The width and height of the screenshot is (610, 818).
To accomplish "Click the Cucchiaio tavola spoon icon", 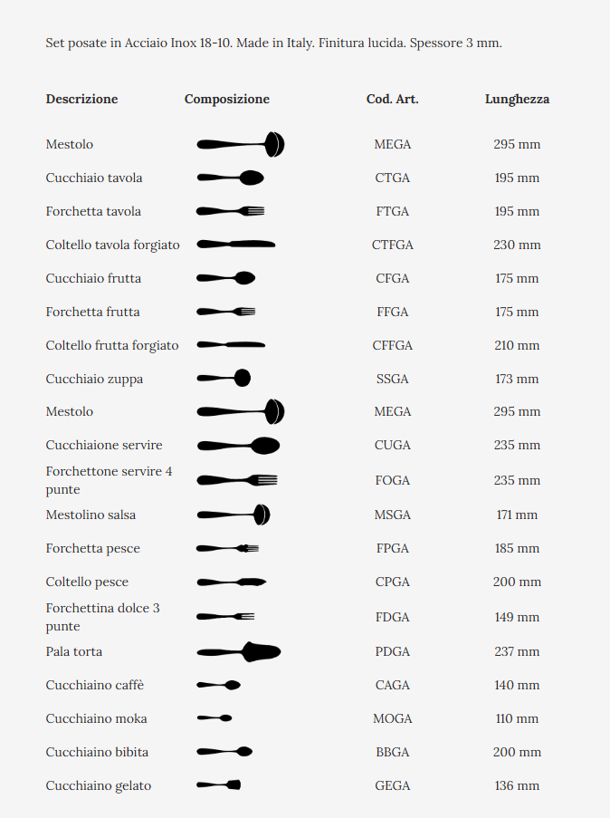I will click(231, 178).
